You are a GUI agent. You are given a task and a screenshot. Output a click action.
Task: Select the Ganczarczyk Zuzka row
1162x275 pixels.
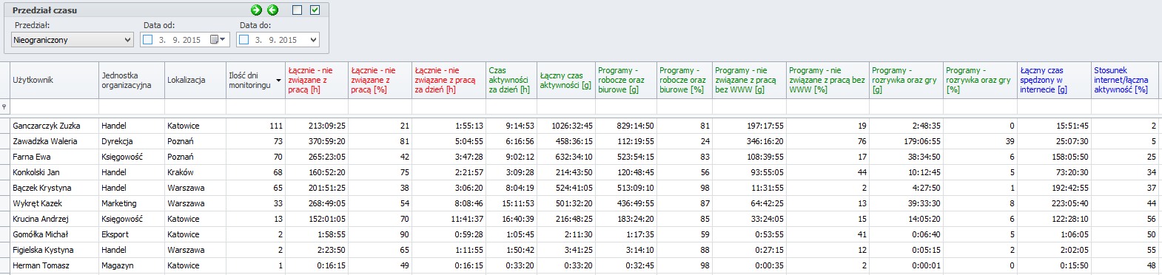(x=581, y=126)
